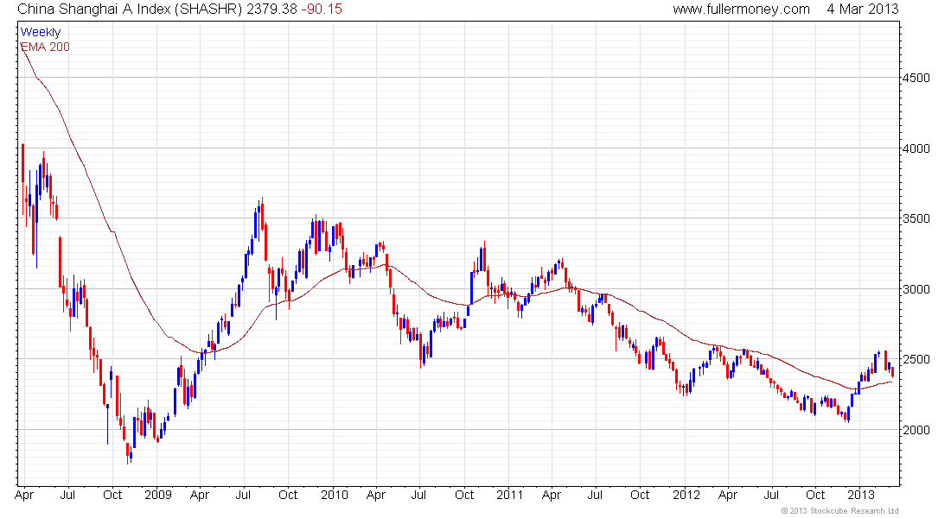Viewport: 951px width, 518px height.
Task: Click the Oct label immediately preceding 2013
Action: coord(815,495)
